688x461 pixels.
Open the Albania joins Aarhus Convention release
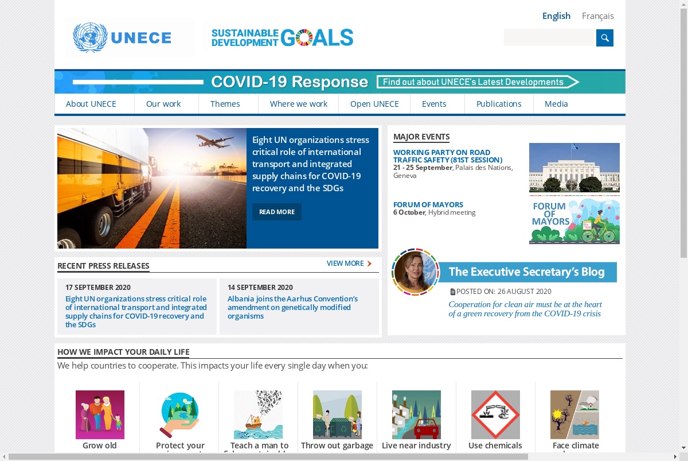click(292, 307)
